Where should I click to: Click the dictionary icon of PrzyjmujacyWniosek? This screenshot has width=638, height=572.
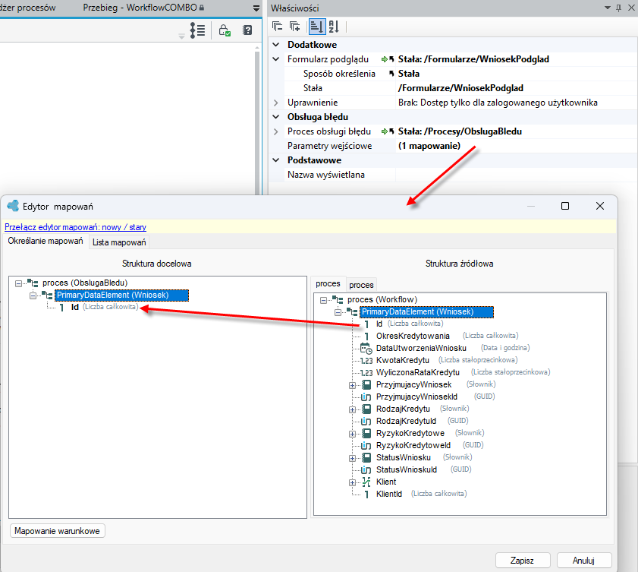point(366,384)
